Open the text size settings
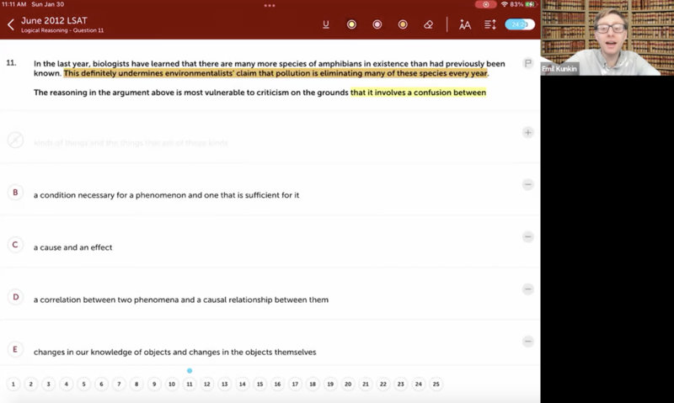The height and width of the screenshot is (403, 674). 465,24
